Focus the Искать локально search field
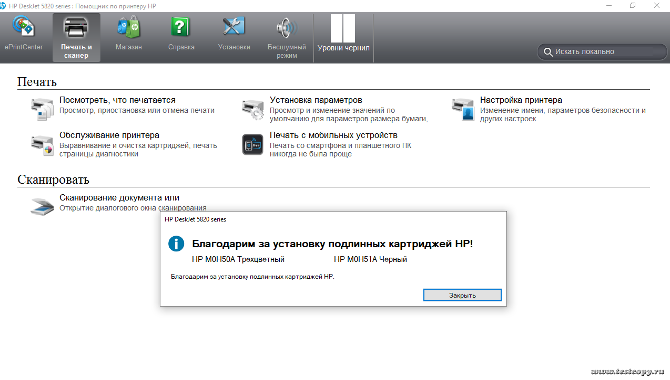670x380 pixels. (602, 52)
